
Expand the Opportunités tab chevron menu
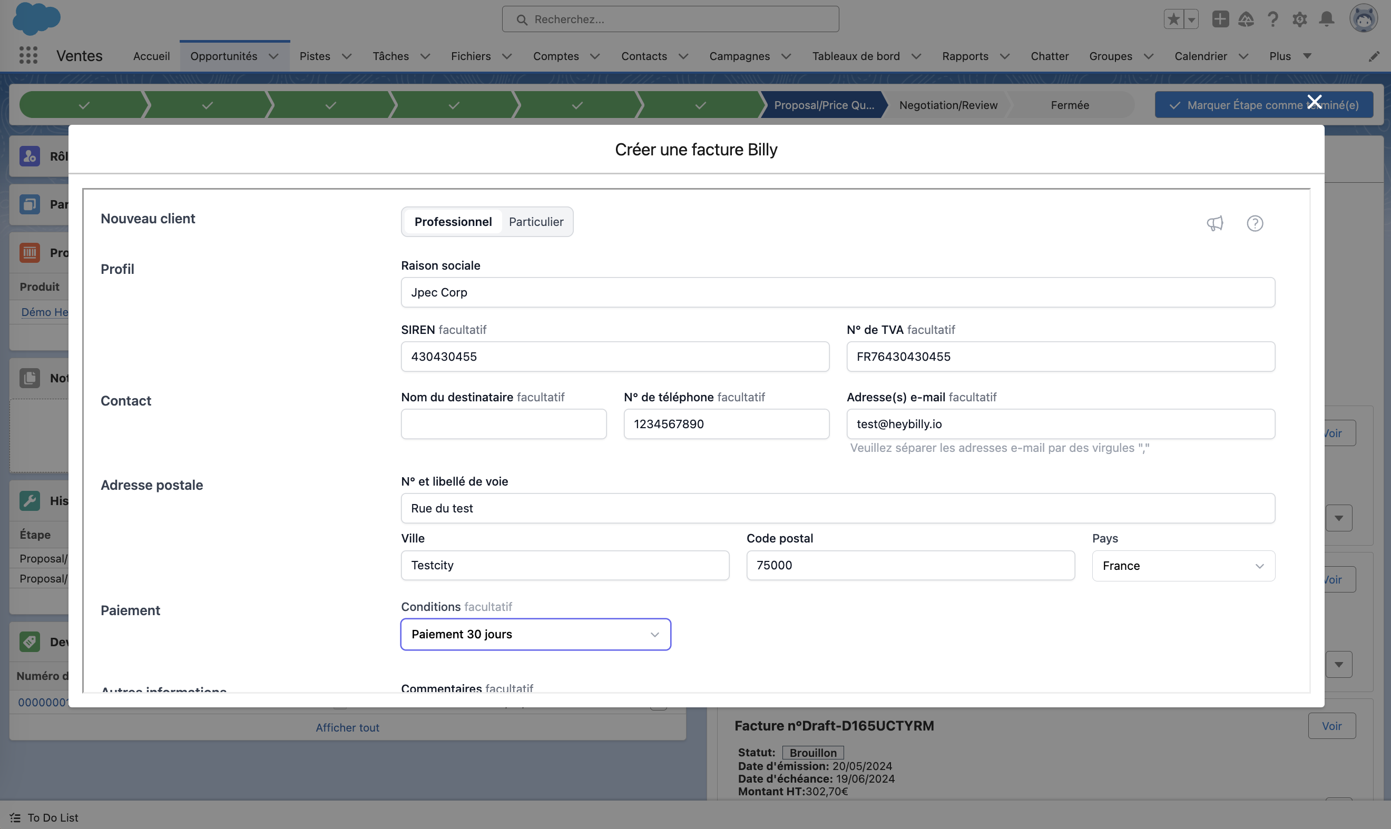pos(274,56)
